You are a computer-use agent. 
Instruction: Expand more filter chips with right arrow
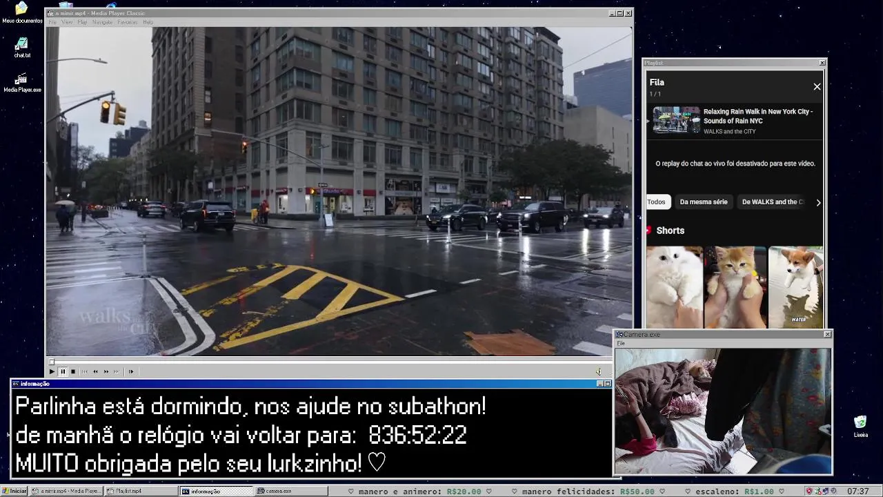click(818, 202)
